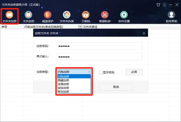This screenshot has width=181, height=122.
Task: Open the 文件夹加密 folder encryption tool
Action: [10, 17]
